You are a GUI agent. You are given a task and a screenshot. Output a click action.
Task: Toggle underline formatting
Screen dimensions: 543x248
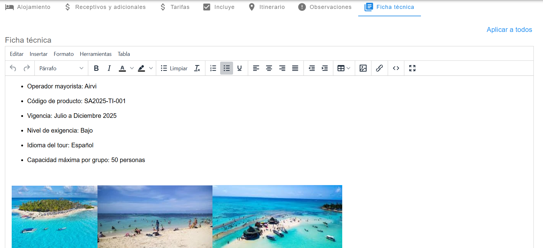240,68
